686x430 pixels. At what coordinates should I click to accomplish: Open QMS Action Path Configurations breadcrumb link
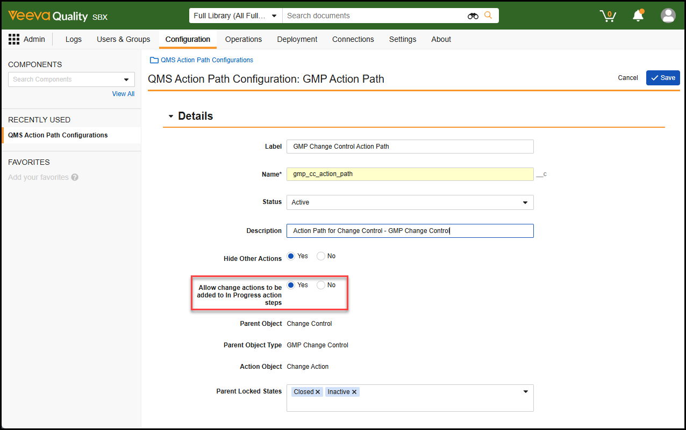click(x=206, y=60)
